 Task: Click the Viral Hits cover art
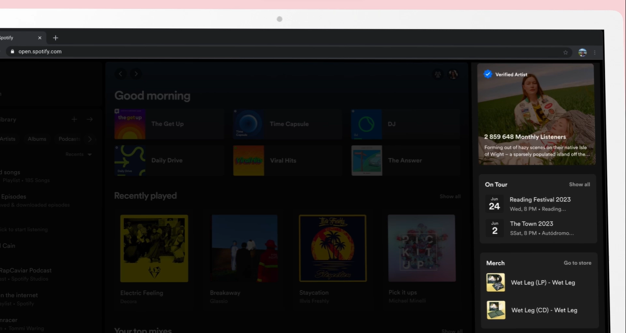248,161
